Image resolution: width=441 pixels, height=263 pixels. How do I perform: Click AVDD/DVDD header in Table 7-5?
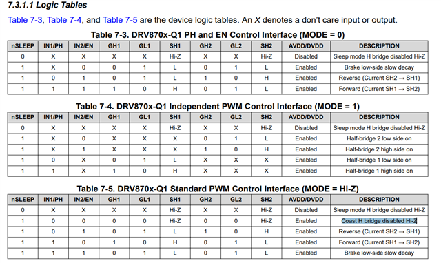(306, 200)
